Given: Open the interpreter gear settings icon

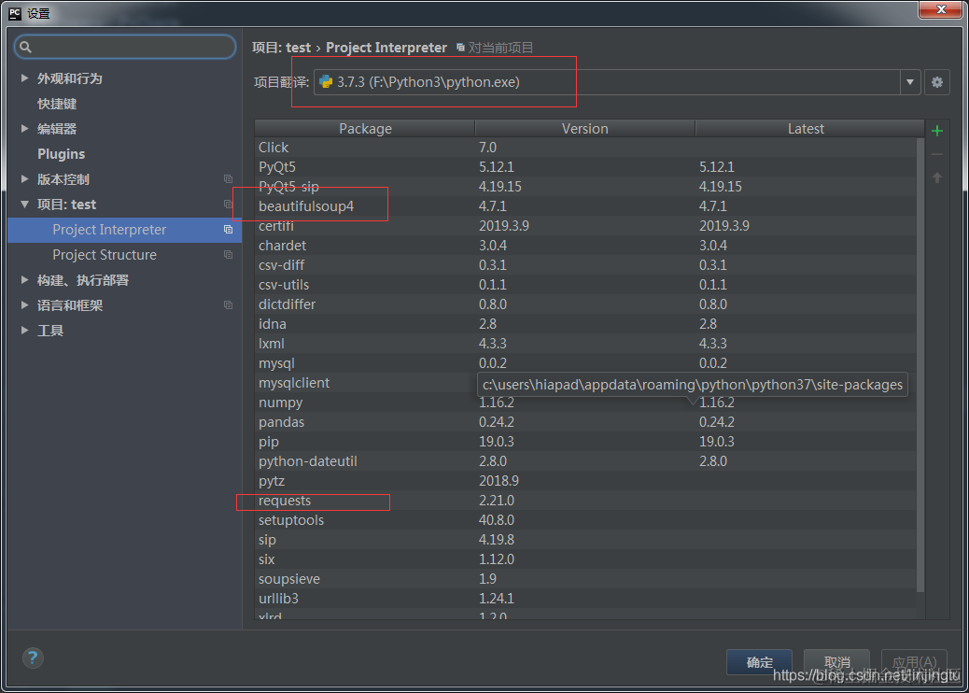Looking at the screenshot, I should point(937,82).
